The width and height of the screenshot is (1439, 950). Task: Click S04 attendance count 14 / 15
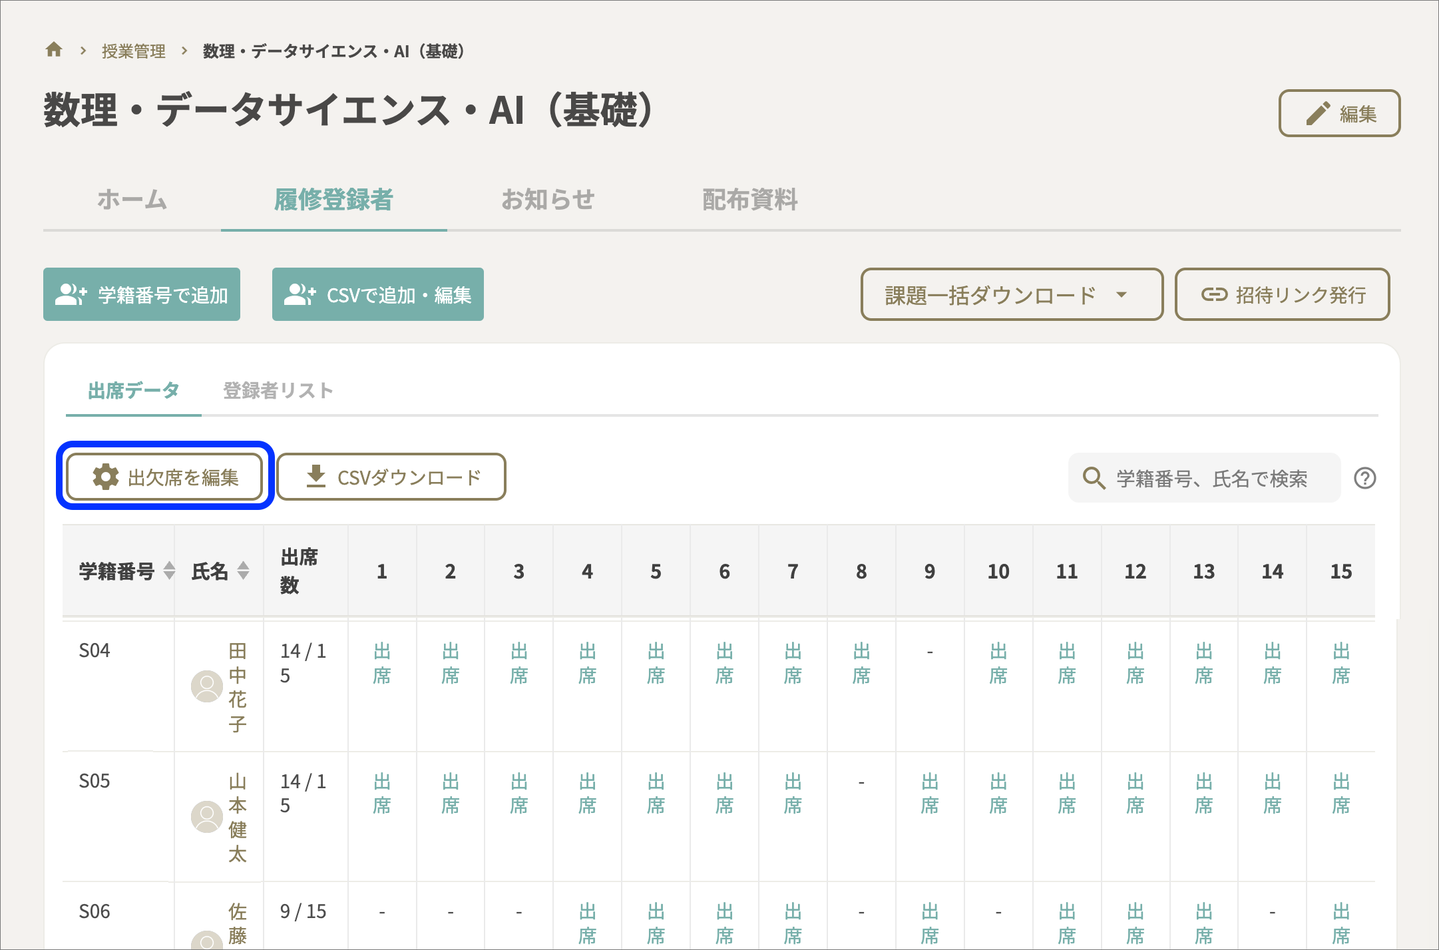304,663
